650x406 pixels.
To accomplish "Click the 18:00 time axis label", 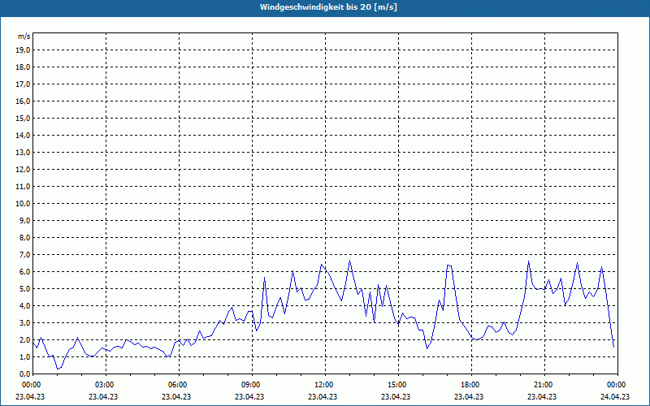I will pyautogui.click(x=470, y=385).
